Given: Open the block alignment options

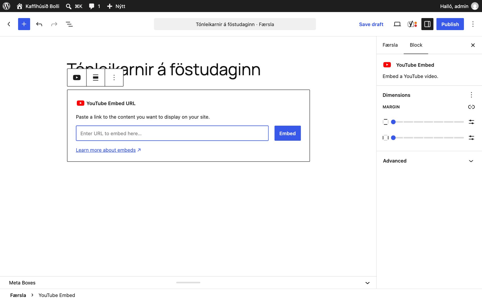Looking at the screenshot, I should (x=96, y=78).
